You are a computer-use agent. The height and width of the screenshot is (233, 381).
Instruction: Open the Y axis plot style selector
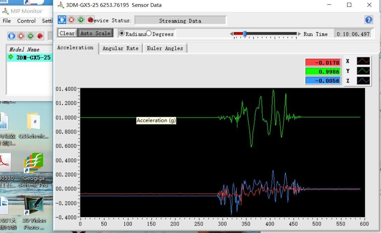point(363,71)
